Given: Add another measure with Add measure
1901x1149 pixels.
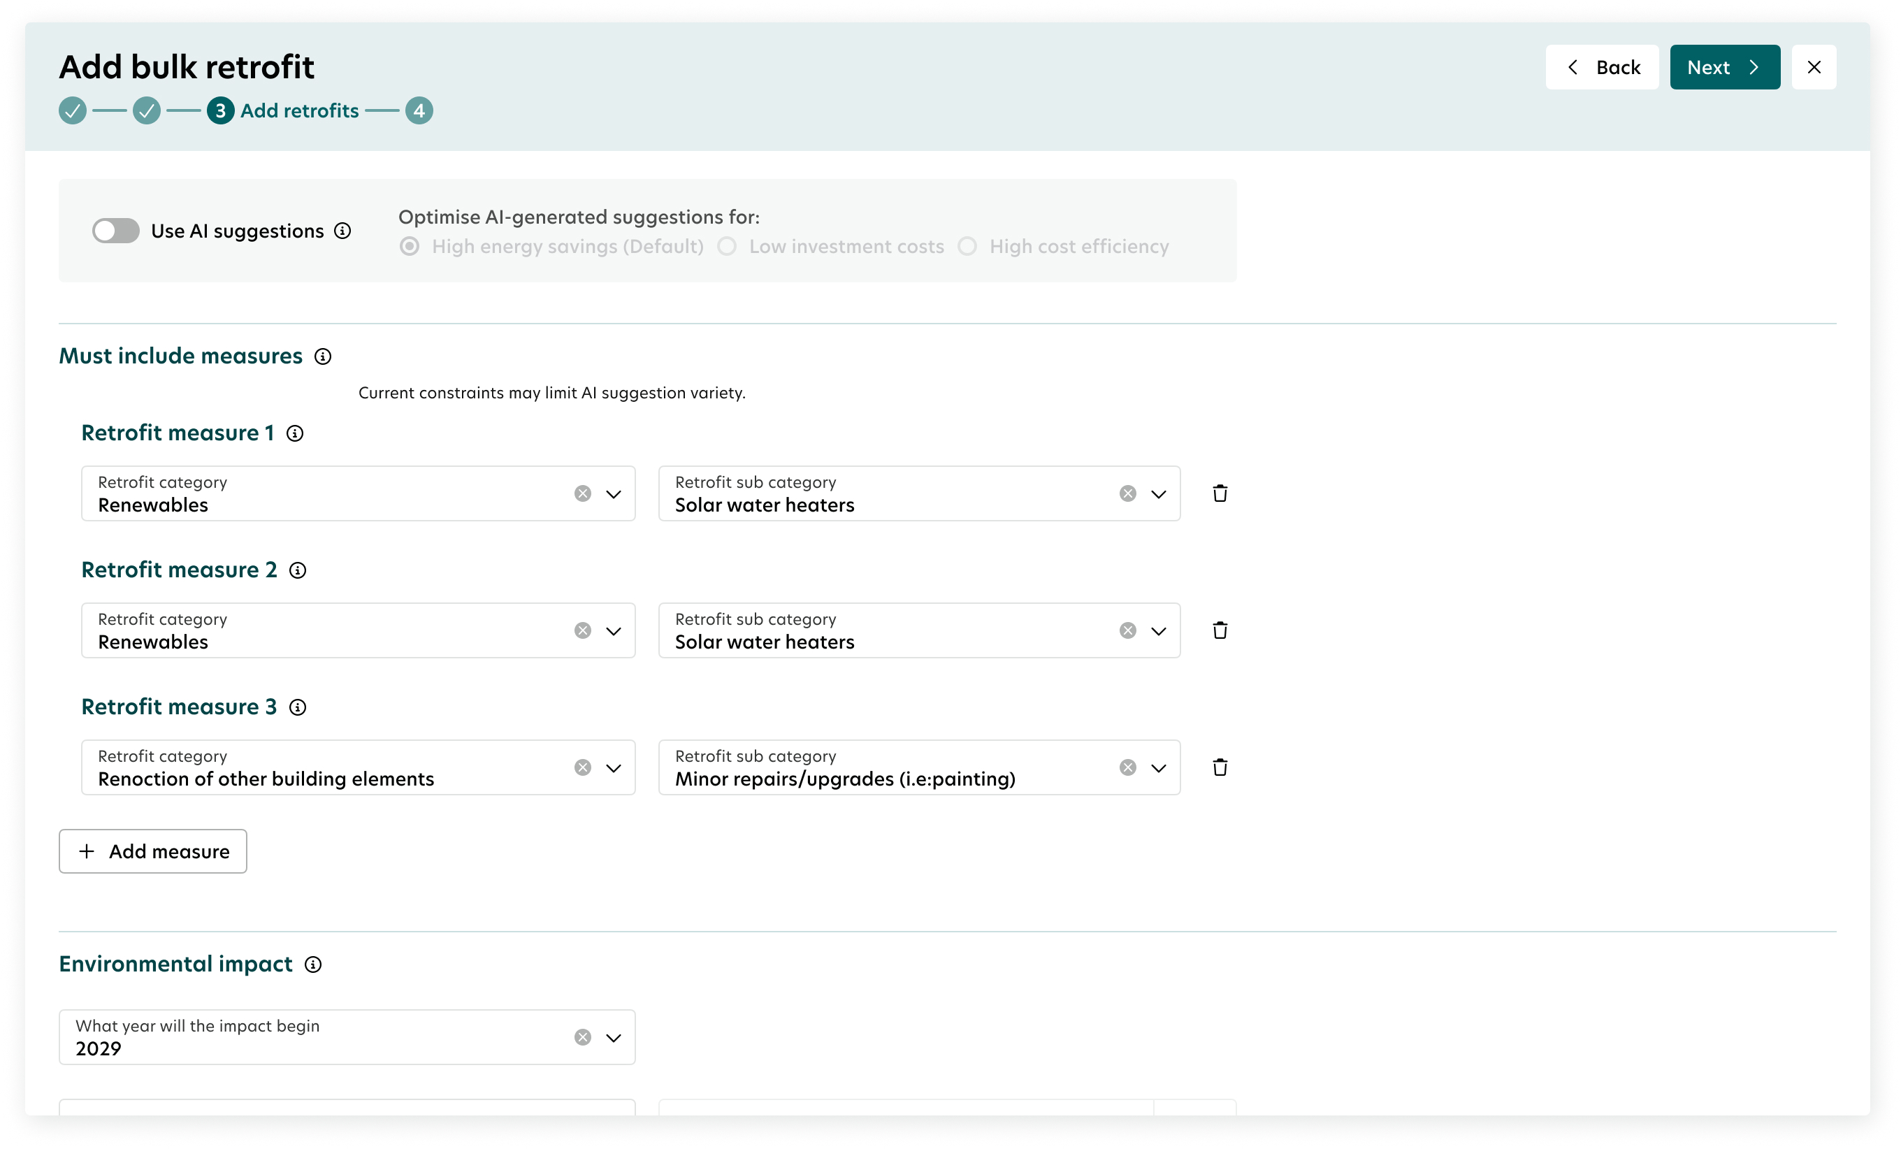Looking at the screenshot, I should pyautogui.click(x=153, y=851).
